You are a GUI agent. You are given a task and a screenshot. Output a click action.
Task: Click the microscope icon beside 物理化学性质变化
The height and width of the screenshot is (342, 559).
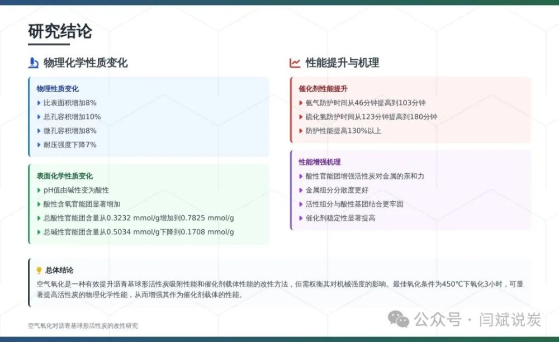(34, 63)
